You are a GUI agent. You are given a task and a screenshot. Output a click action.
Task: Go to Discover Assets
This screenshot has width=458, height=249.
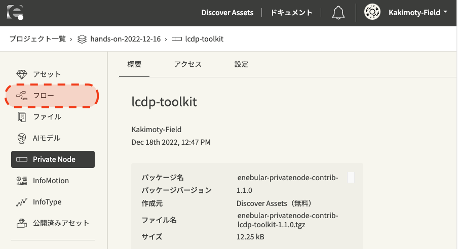(x=227, y=13)
